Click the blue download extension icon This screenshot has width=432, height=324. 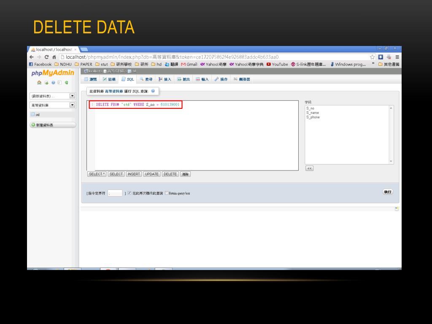[381, 57]
